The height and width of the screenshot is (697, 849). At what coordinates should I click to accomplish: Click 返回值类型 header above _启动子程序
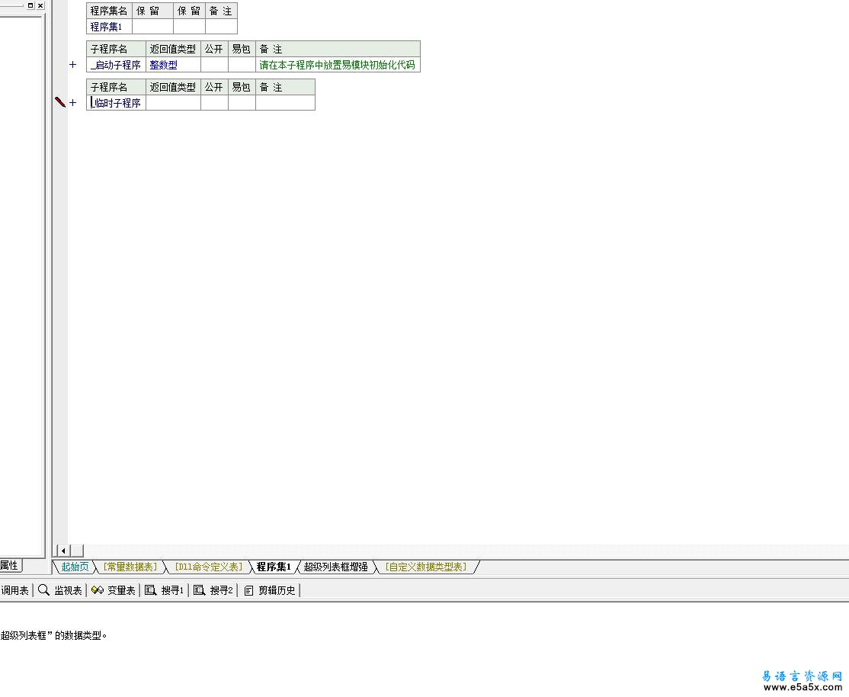coord(173,49)
